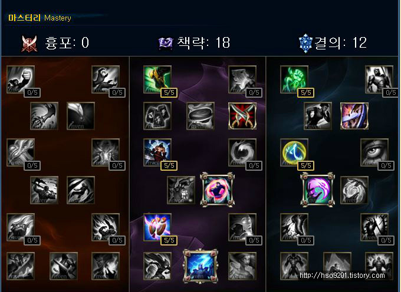Click the green running boot mastery icon
This screenshot has width=401, height=292.
(x=157, y=79)
